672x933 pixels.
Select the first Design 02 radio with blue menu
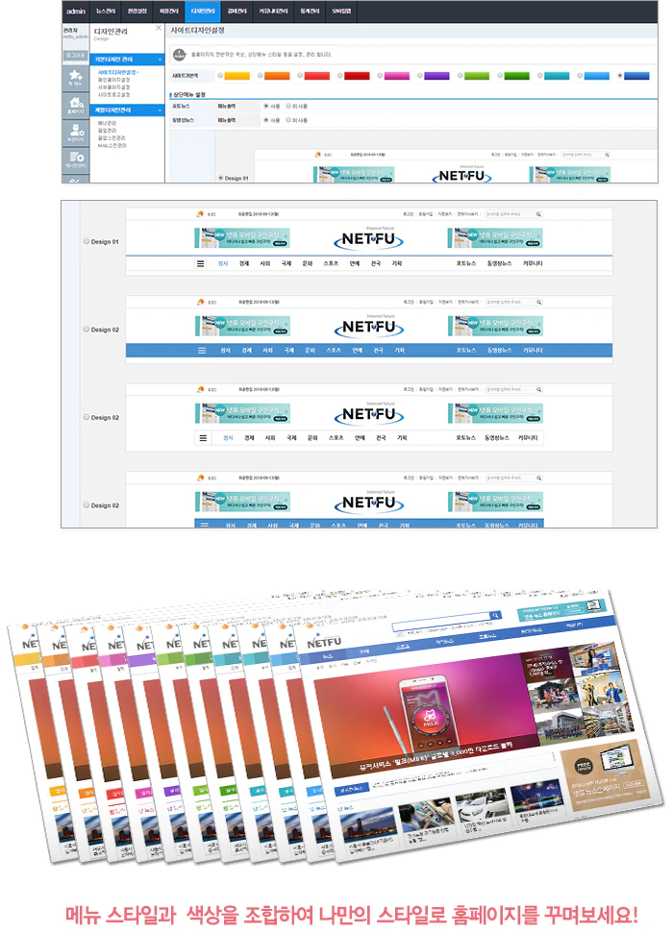pos(87,330)
